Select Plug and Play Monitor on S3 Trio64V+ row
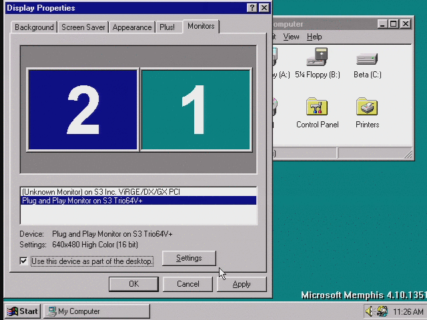The width and height of the screenshot is (427, 320). (x=139, y=201)
